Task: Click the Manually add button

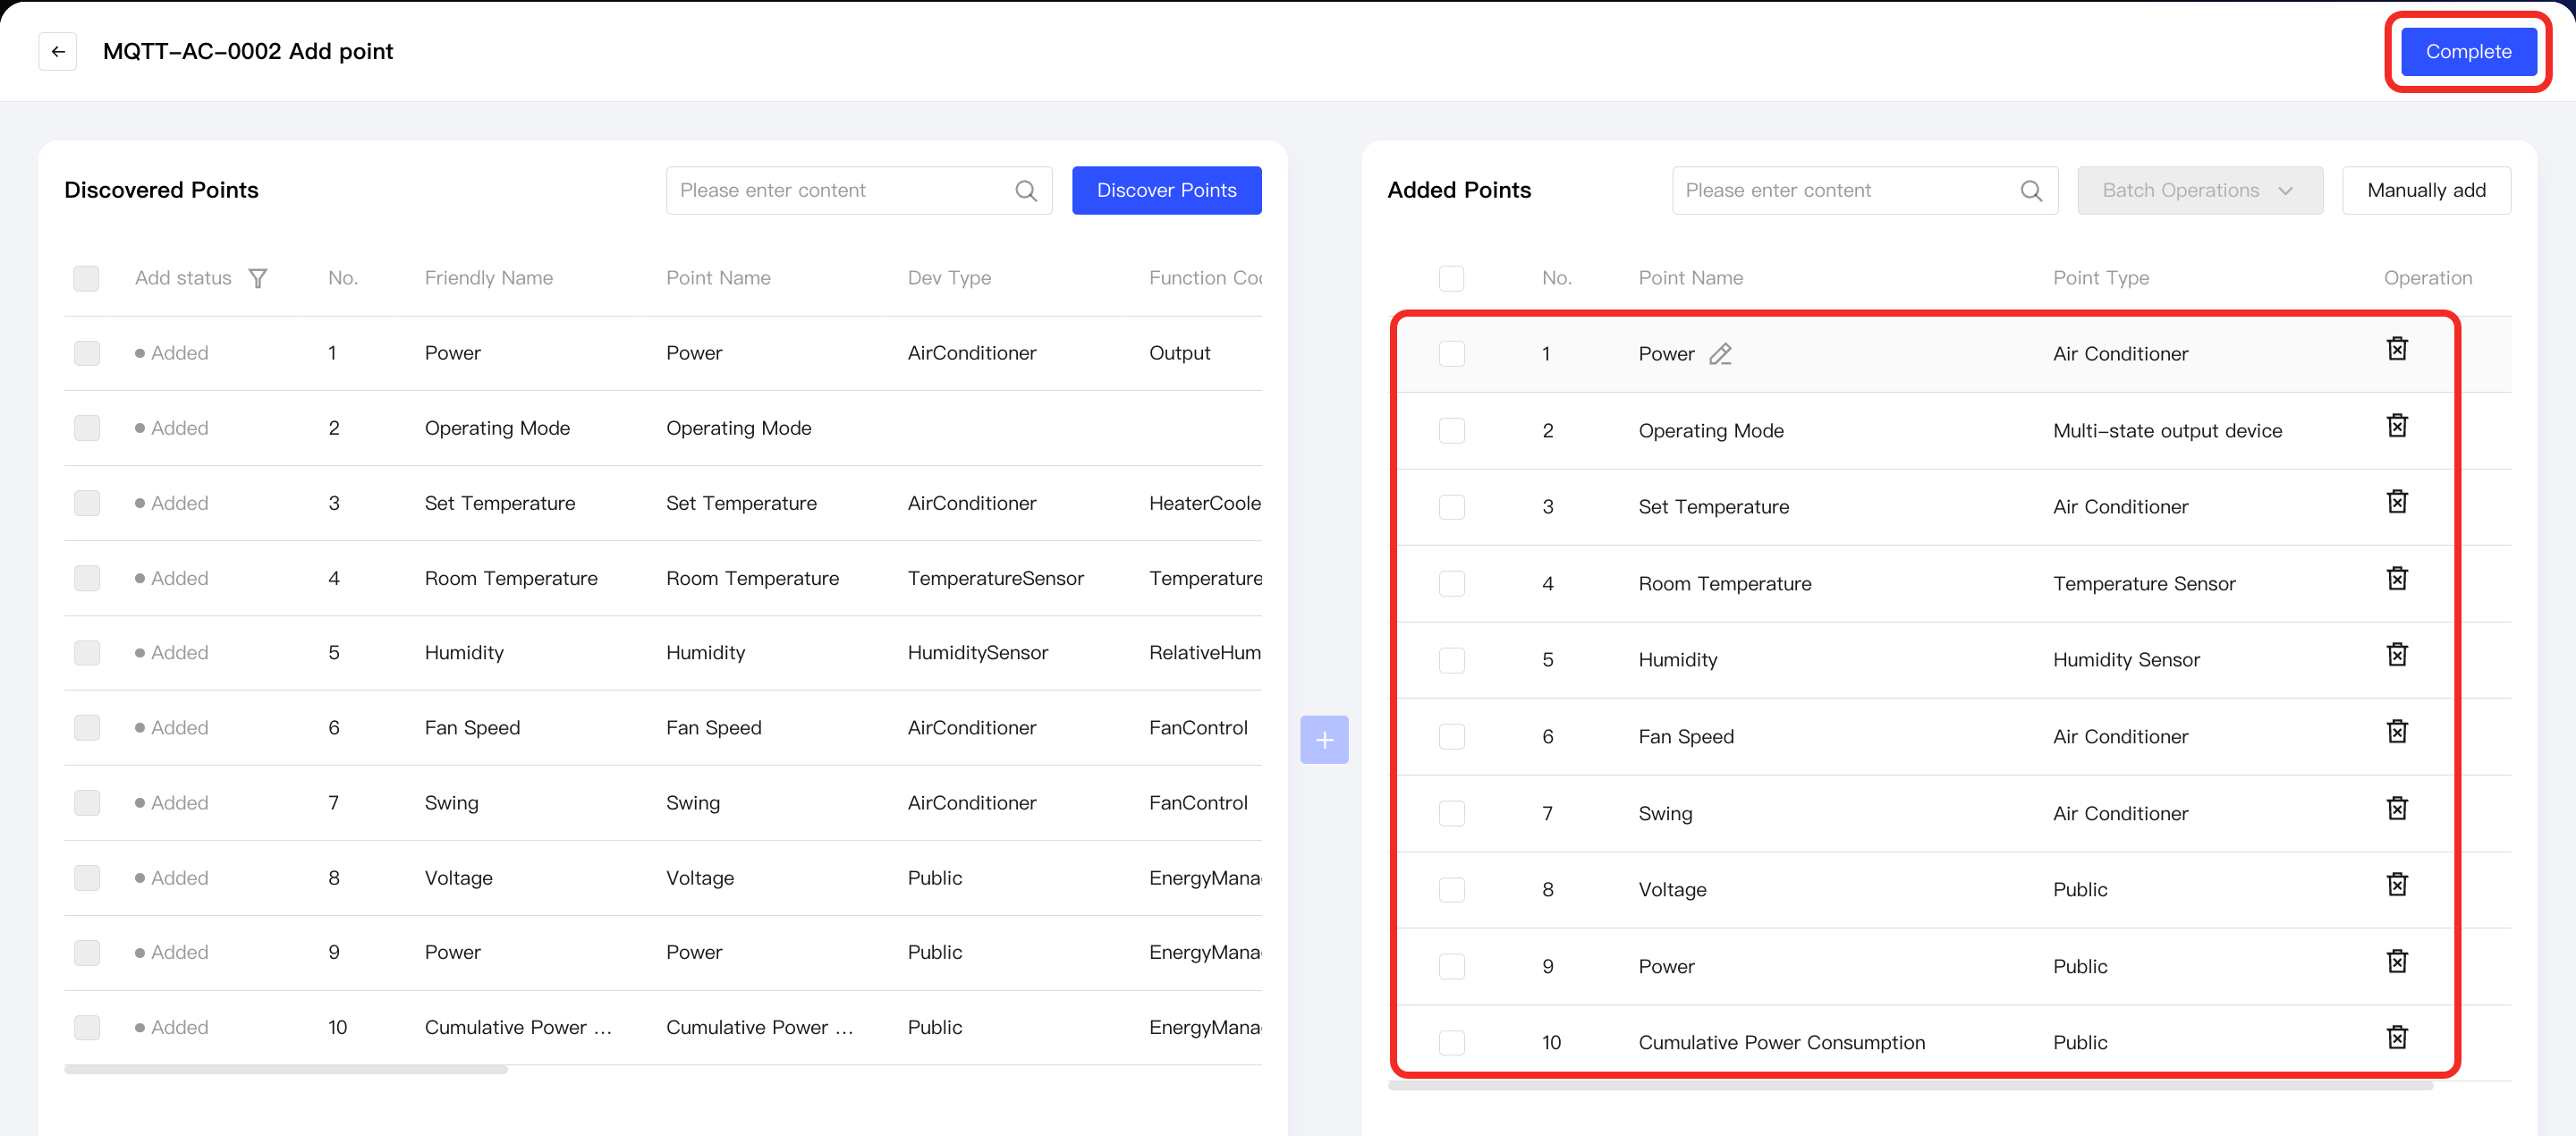Action: tap(2426, 190)
